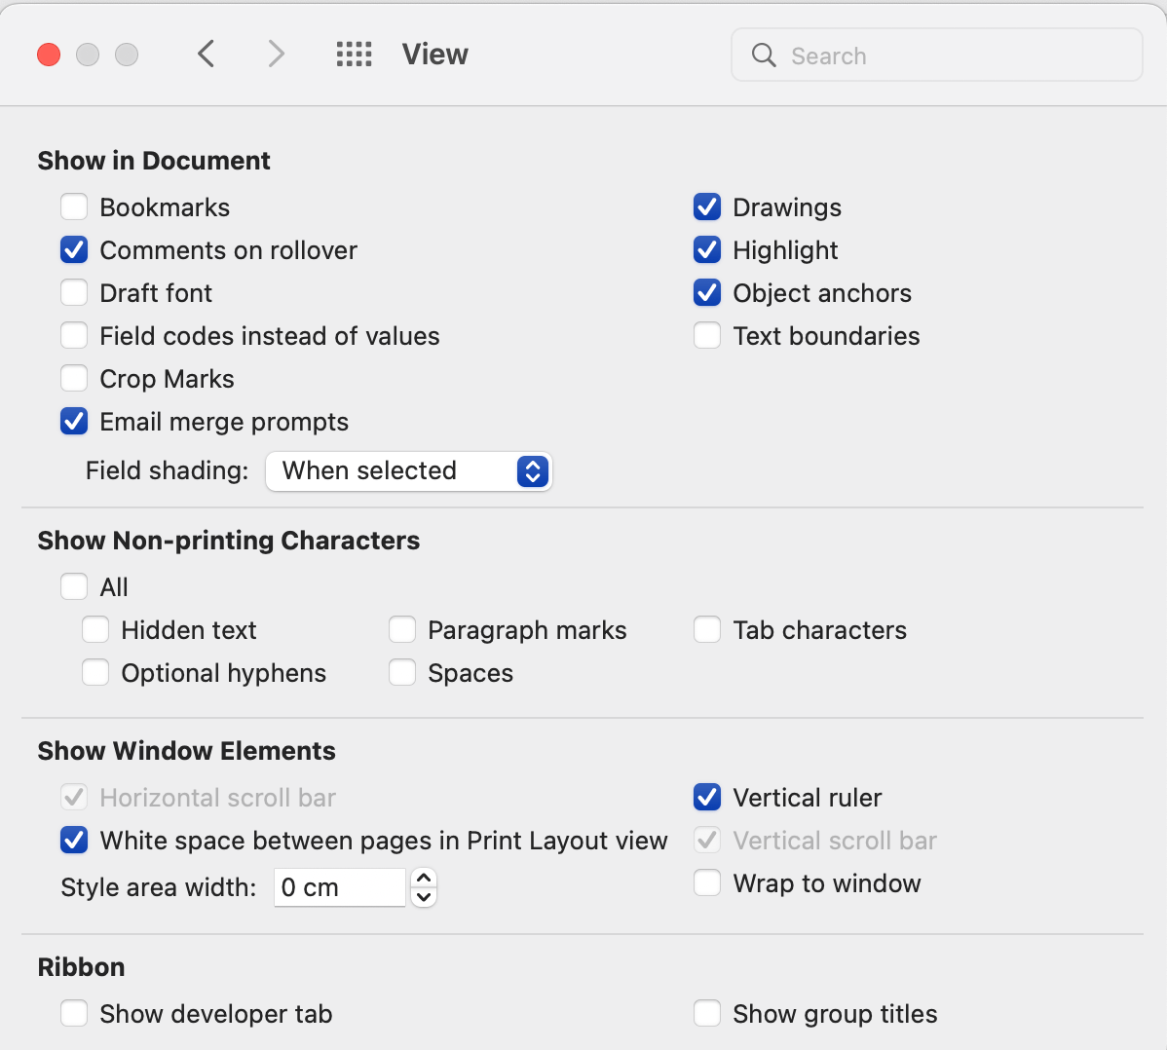Click the back arrow icon
The width and height of the screenshot is (1167, 1050).
[x=206, y=54]
